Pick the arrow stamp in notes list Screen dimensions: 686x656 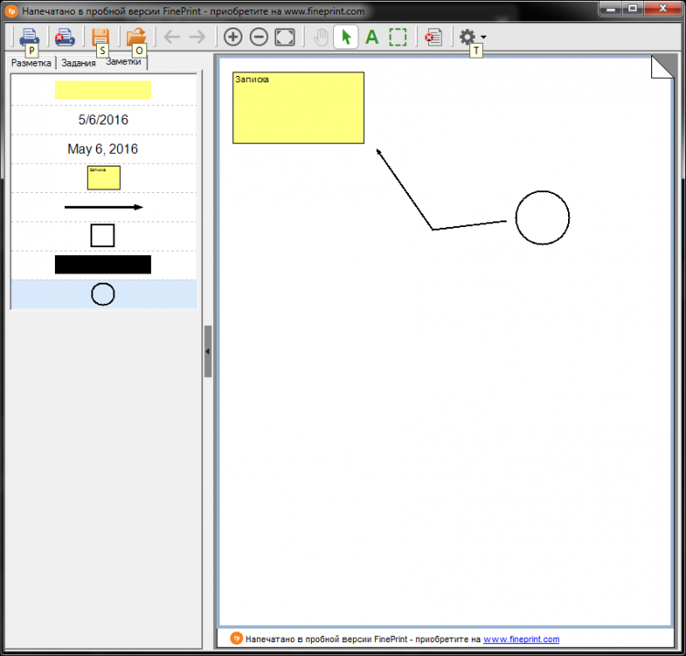point(102,208)
